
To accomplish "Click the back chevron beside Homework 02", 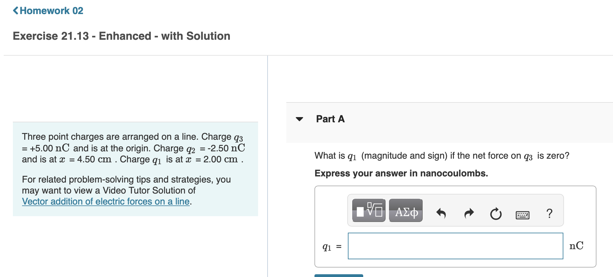I will (x=16, y=11).
